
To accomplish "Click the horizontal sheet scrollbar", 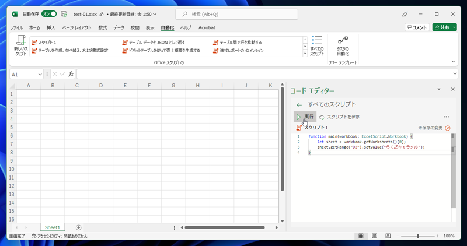I will coord(225,227).
